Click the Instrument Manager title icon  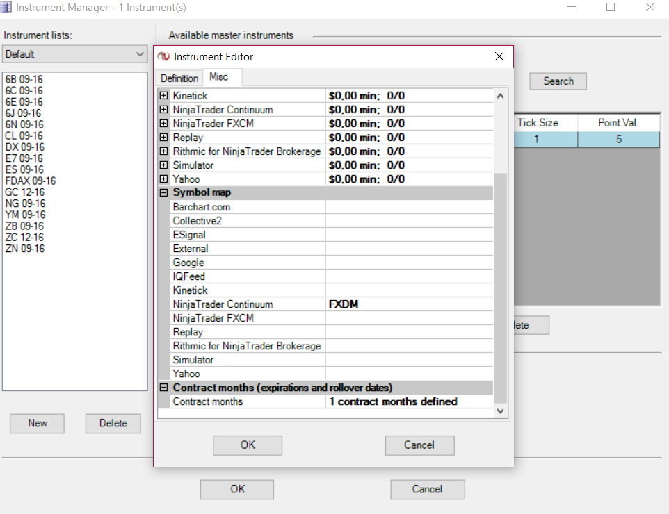click(6, 7)
